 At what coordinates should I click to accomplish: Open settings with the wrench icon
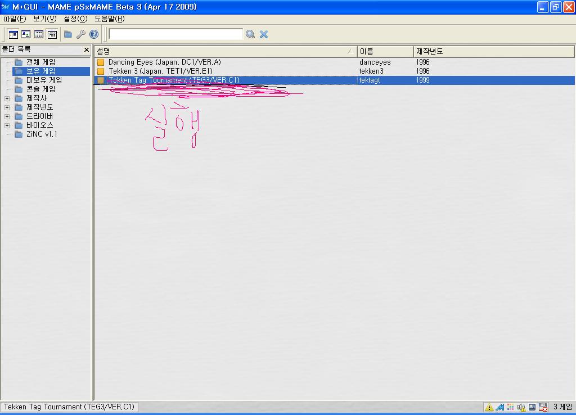click(81, 34)
